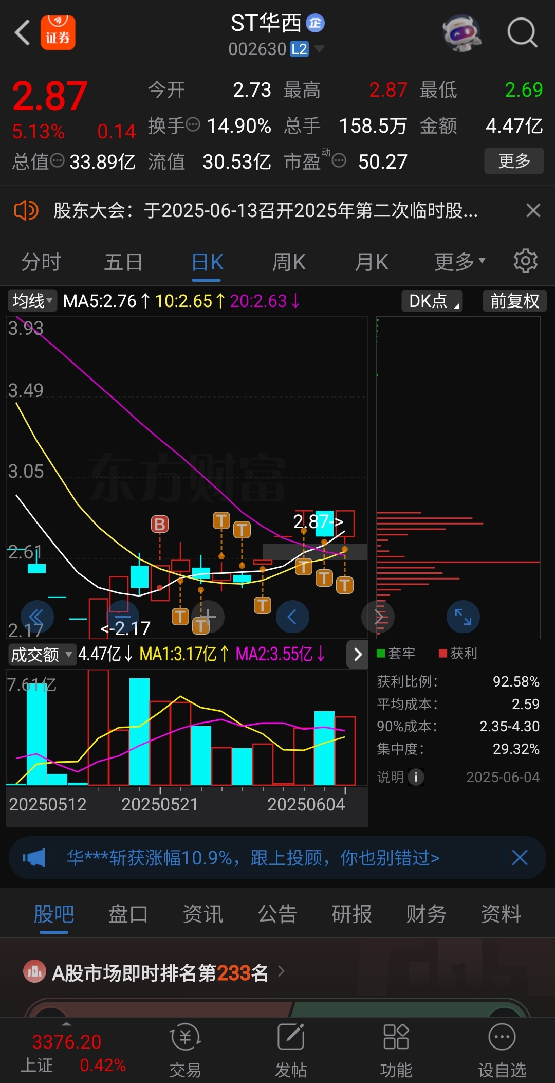Tap the red B buy marker
The image size is (555, 1083).
click(160, 525)
